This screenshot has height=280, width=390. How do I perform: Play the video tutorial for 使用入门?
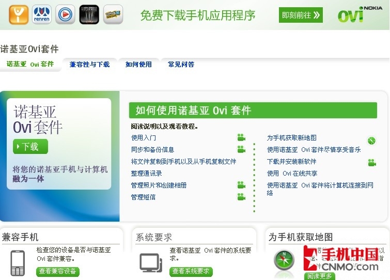pos(241,137)
